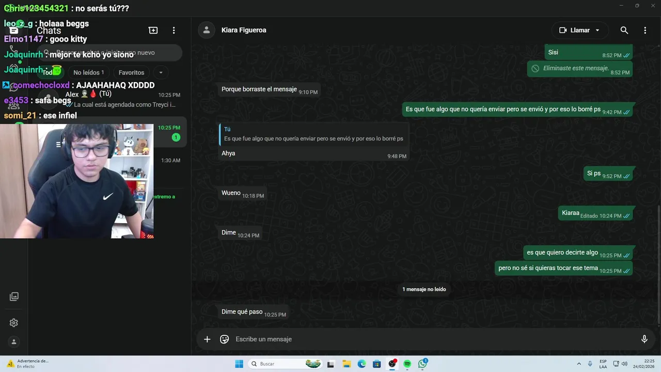
Task: Select the Favoritos filter tab
Action: pos(131,72)
